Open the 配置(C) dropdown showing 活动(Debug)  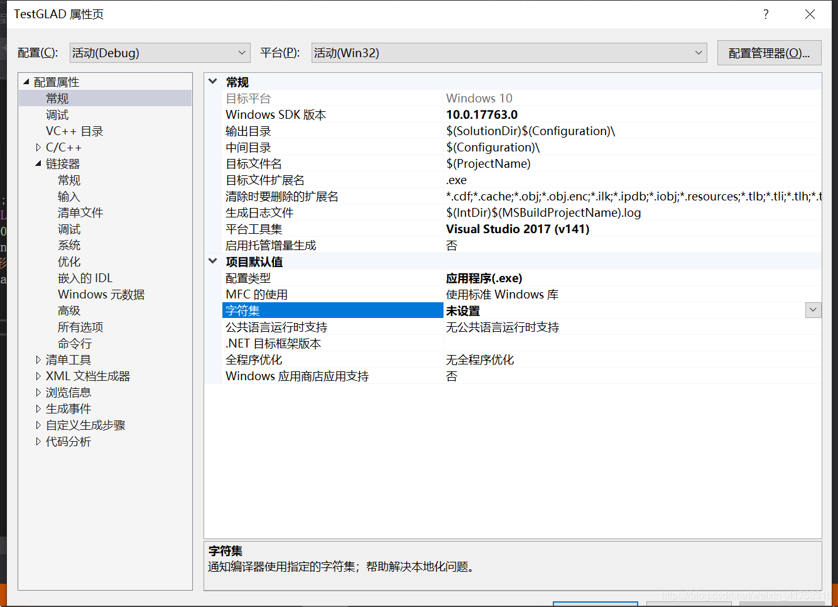click(x=241, y=53)
